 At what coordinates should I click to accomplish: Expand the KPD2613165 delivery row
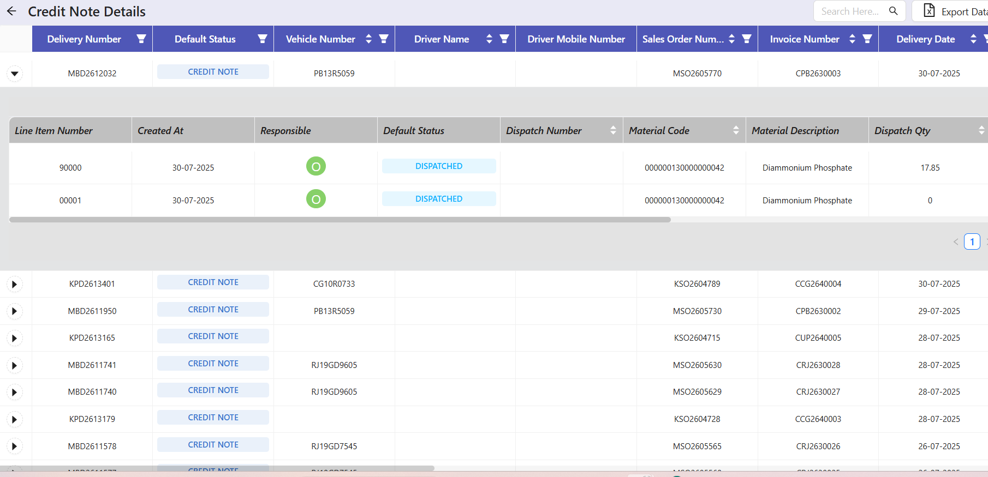tap(15, 338)
